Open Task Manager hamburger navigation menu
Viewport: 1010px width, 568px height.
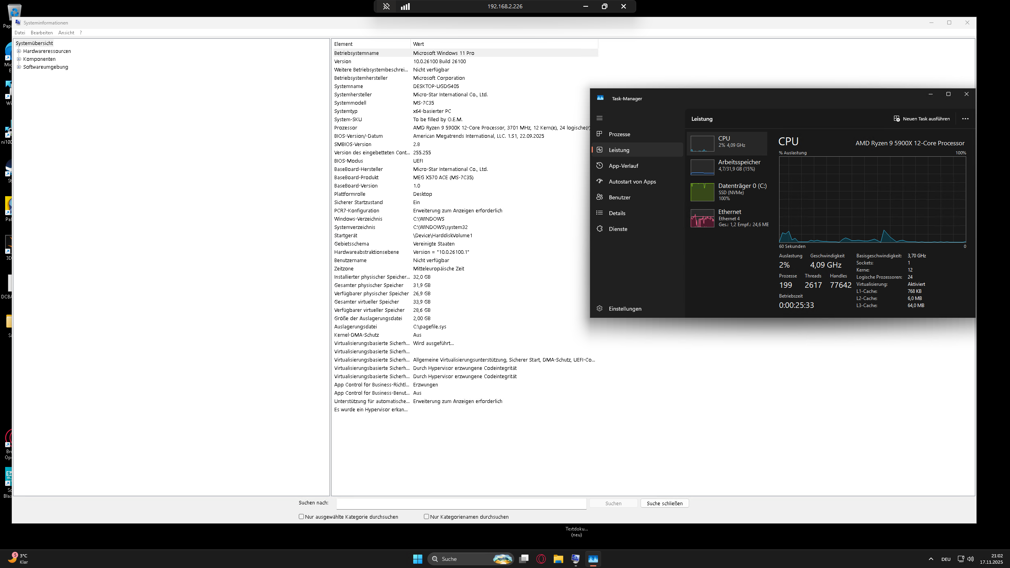pyautogui.click(x=600, y=118)
